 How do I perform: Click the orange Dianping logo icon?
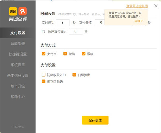pos(23,11)
